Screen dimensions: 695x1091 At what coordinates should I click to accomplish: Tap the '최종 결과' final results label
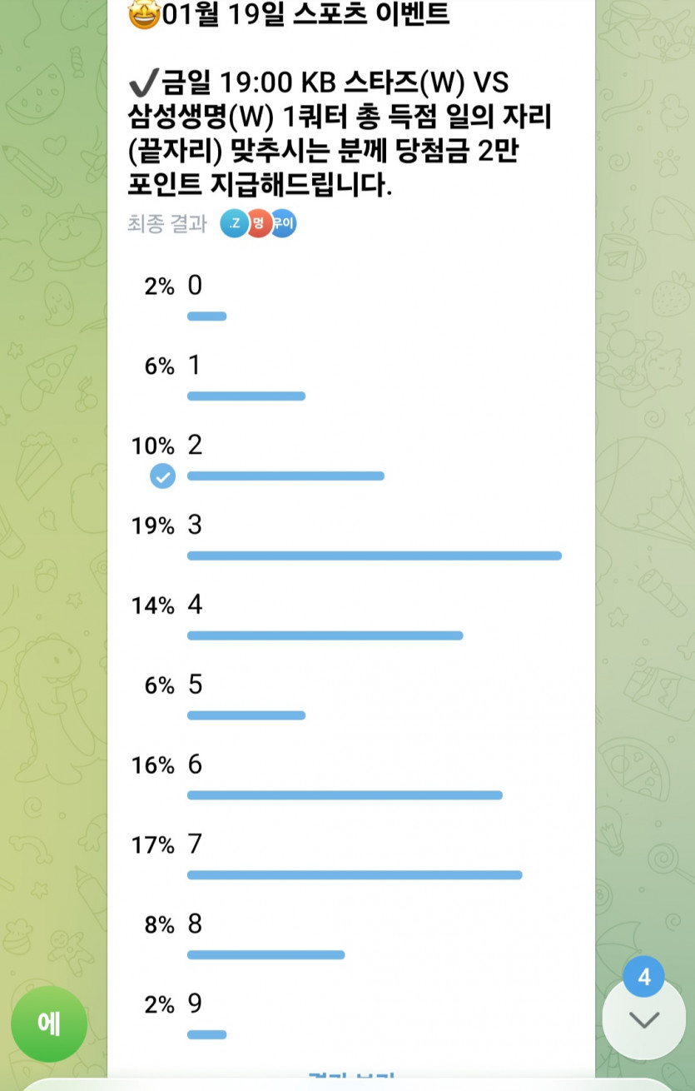coord(166,224)
